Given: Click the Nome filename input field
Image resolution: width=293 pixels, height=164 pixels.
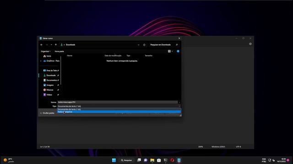Looking at the screenshot, I should click(x=118, y=102).
